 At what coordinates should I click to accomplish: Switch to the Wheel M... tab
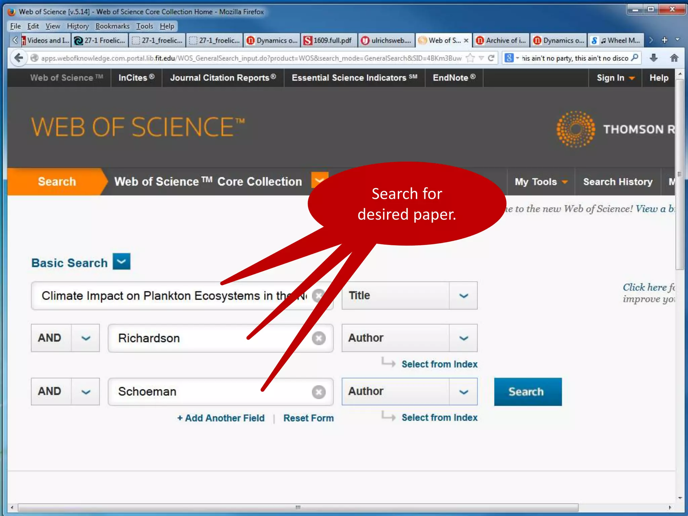coord(615,40)
